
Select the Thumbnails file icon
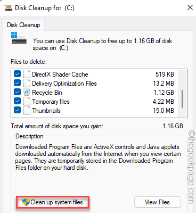[x=27, y=111]
